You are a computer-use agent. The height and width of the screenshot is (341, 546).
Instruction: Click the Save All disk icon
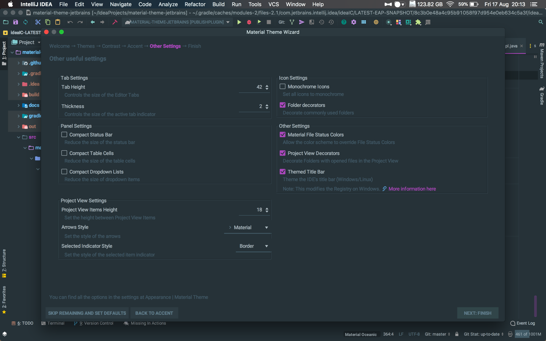tap(16, 22)
